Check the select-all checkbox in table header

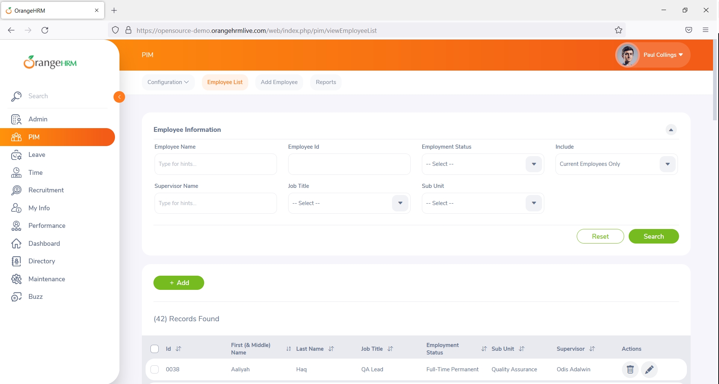click(154, 349)
